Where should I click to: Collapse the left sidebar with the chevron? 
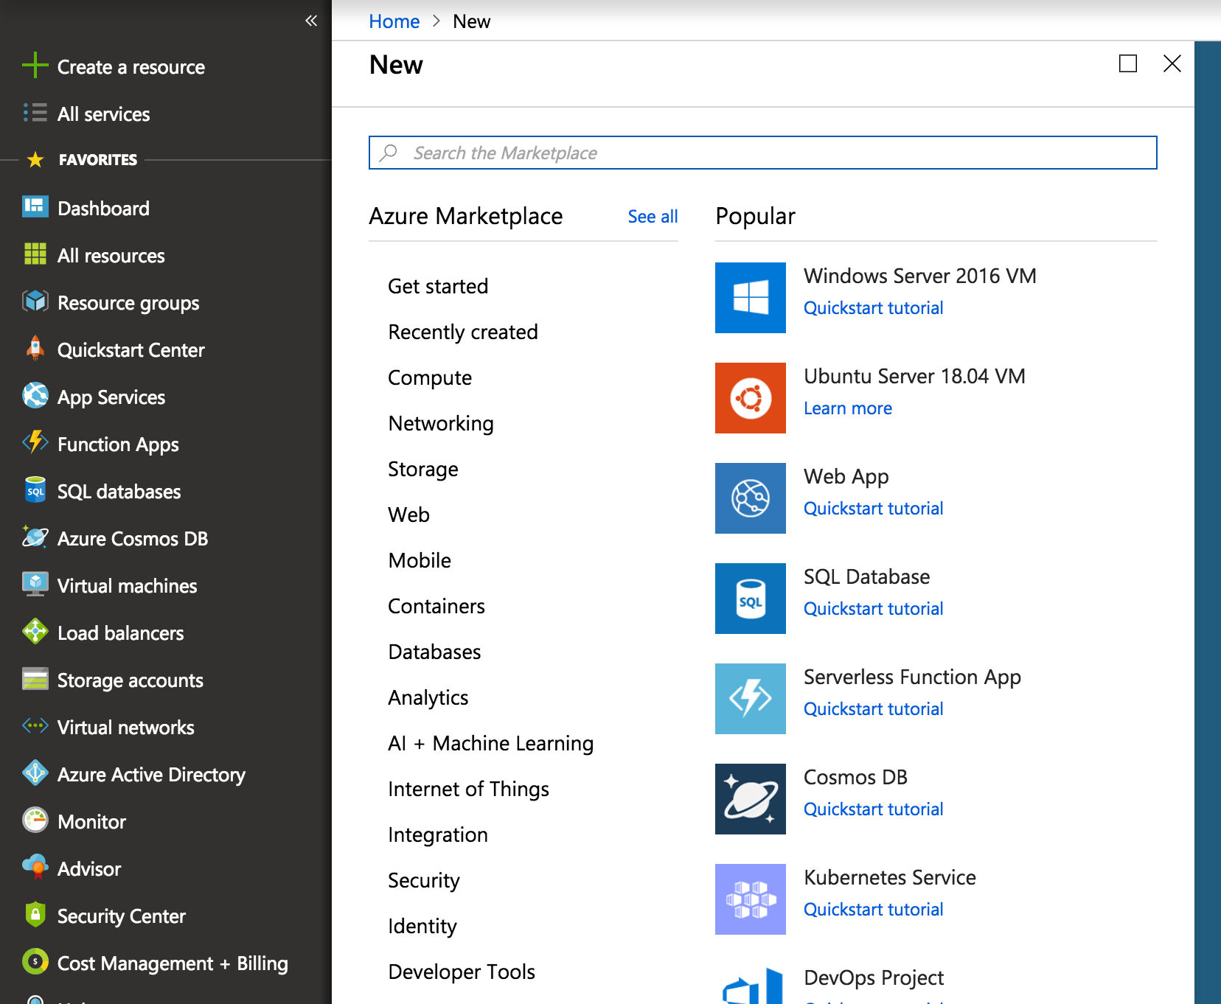click(x=310, y=21)
